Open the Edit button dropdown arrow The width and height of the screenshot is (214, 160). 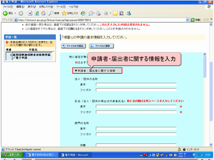(x=110, y=13)
